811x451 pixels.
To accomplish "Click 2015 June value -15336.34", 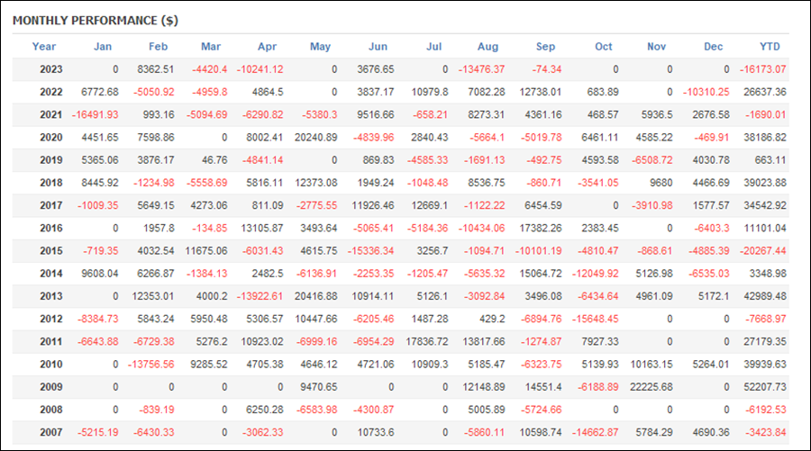I will pyautogui.click(x=371, y=251).
